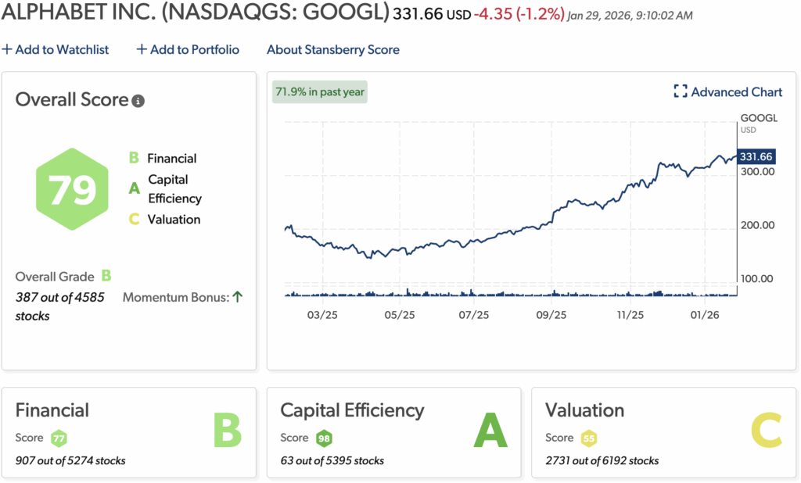The width and height of the screenshot is (801, 483).
Task: Click the large A grade in Capital Efficiency card
Action: click(x=491, y=431)
